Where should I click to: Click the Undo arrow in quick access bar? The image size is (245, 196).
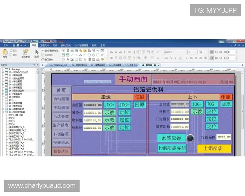click(x=21, y=45)
